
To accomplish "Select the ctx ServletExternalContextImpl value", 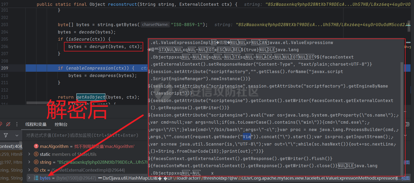I will [88, 170].
